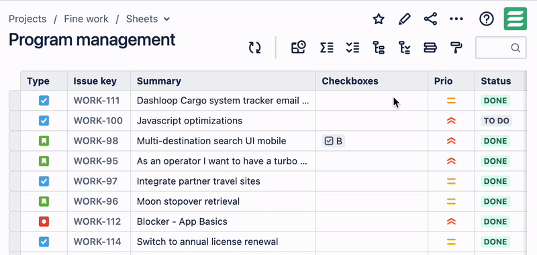Go to Fine work breadcrumb link
This screenshot has height=255, width=537.
87,19
